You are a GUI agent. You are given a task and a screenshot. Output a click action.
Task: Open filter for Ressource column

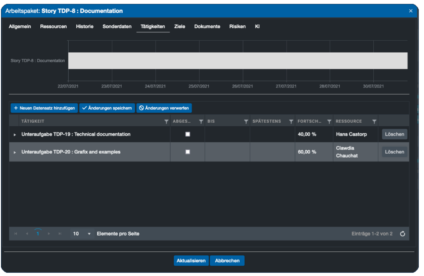(x=374, y=121)
